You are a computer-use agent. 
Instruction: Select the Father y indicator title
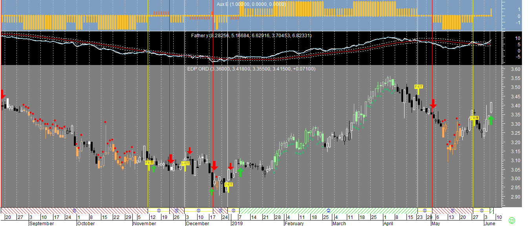pyautogui.click(x=251, y=36)
